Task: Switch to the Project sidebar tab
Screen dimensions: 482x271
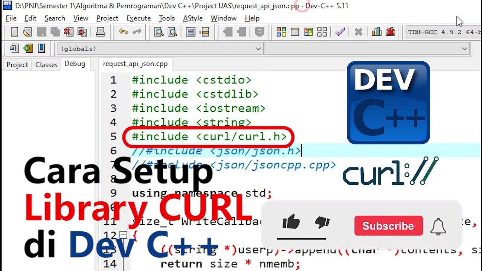Action: (x=17, y=65)
